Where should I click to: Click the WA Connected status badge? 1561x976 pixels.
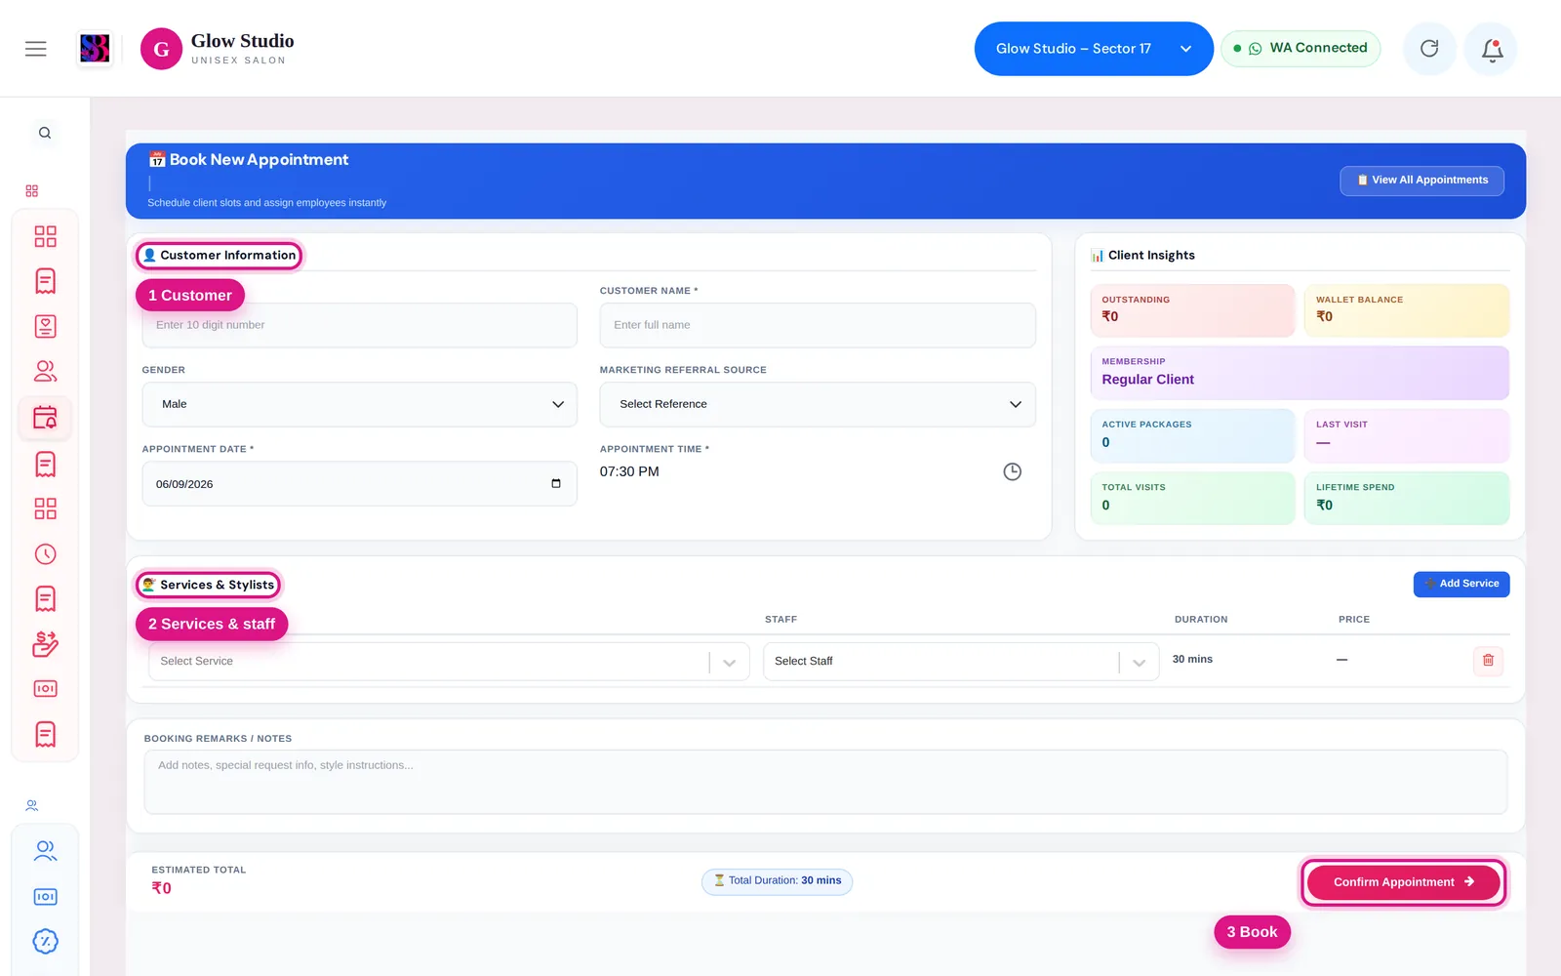[x=1301, y=49]
